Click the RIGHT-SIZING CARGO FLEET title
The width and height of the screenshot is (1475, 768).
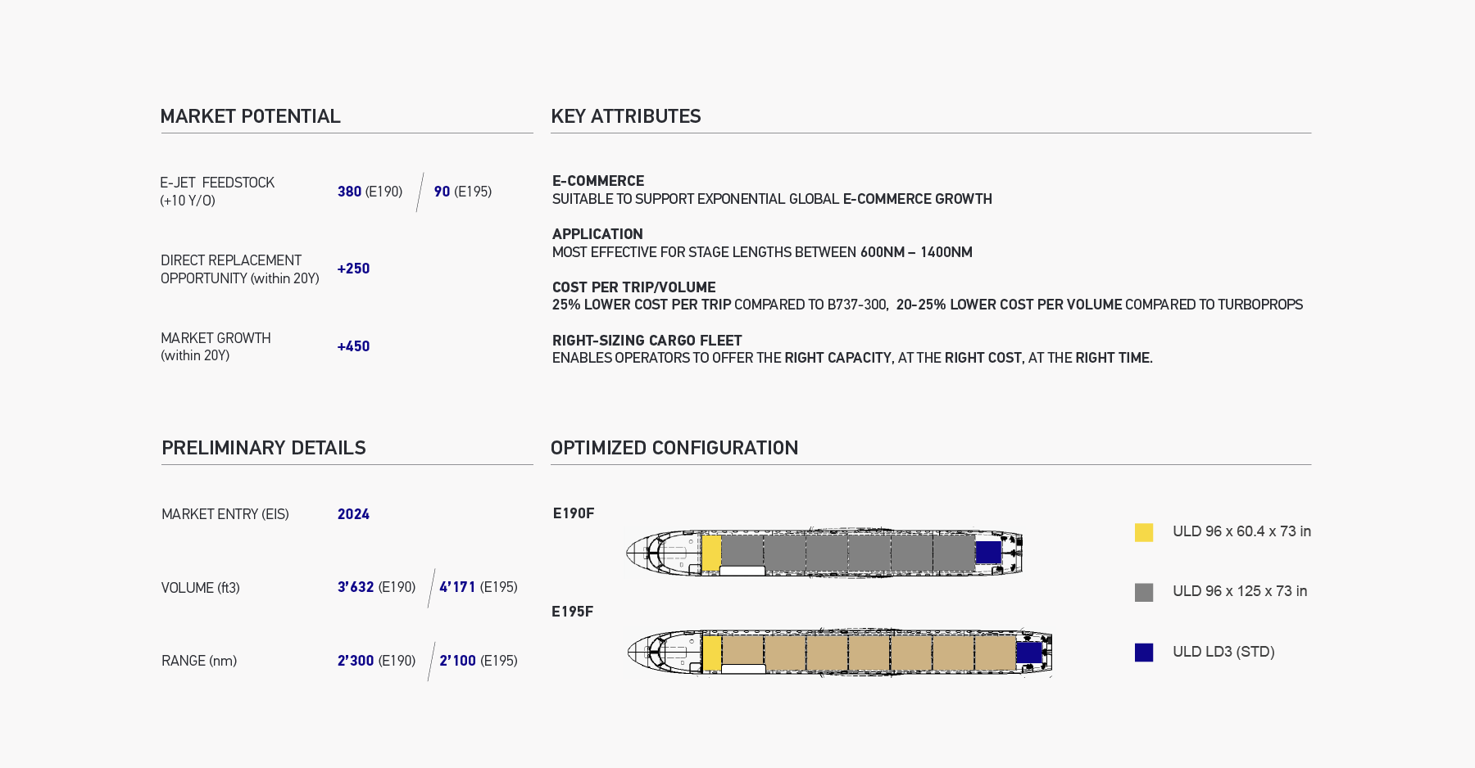647,341
